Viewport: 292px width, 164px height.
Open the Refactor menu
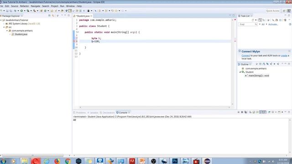coord(24,6)
